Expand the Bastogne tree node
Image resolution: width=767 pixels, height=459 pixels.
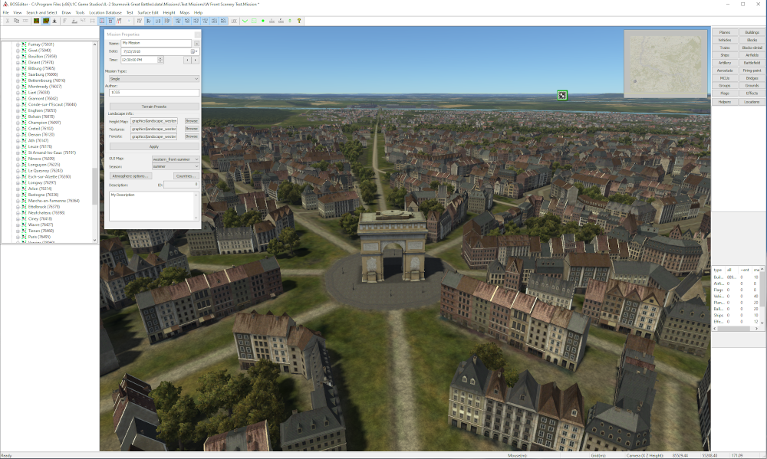(18, 195)
